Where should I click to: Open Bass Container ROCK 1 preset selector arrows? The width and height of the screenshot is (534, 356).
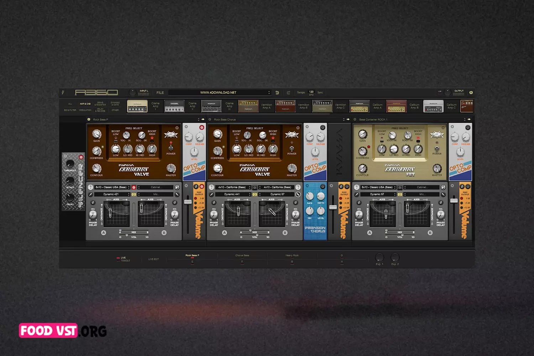[465, 120]
